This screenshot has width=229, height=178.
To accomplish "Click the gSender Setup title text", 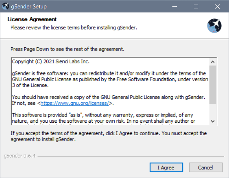I will [29, 7].
